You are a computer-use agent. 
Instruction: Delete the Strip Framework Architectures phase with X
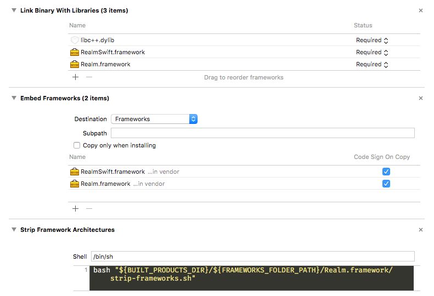421,230
